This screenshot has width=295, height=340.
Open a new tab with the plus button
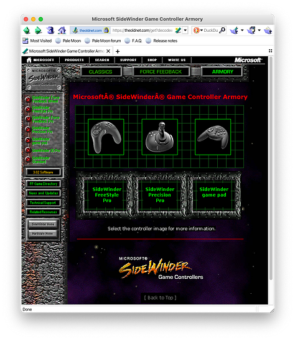[x=118, y=51]
